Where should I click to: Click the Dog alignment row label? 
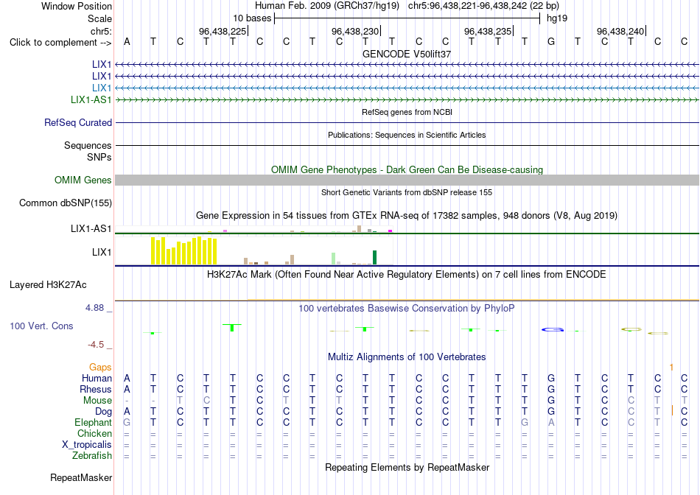tap(103, 412)
